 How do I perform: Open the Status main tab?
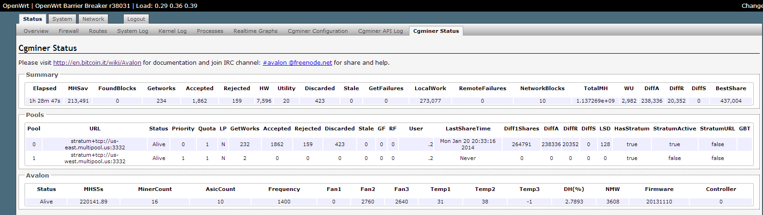(32, 19)
